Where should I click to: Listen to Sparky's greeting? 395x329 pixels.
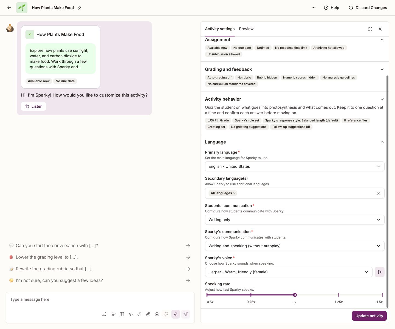coord(33,106)
